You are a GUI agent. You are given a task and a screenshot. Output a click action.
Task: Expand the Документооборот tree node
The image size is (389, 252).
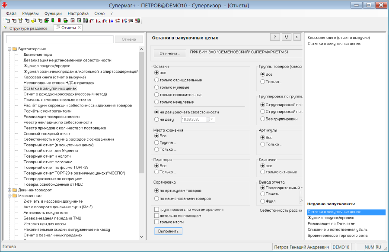10,190
